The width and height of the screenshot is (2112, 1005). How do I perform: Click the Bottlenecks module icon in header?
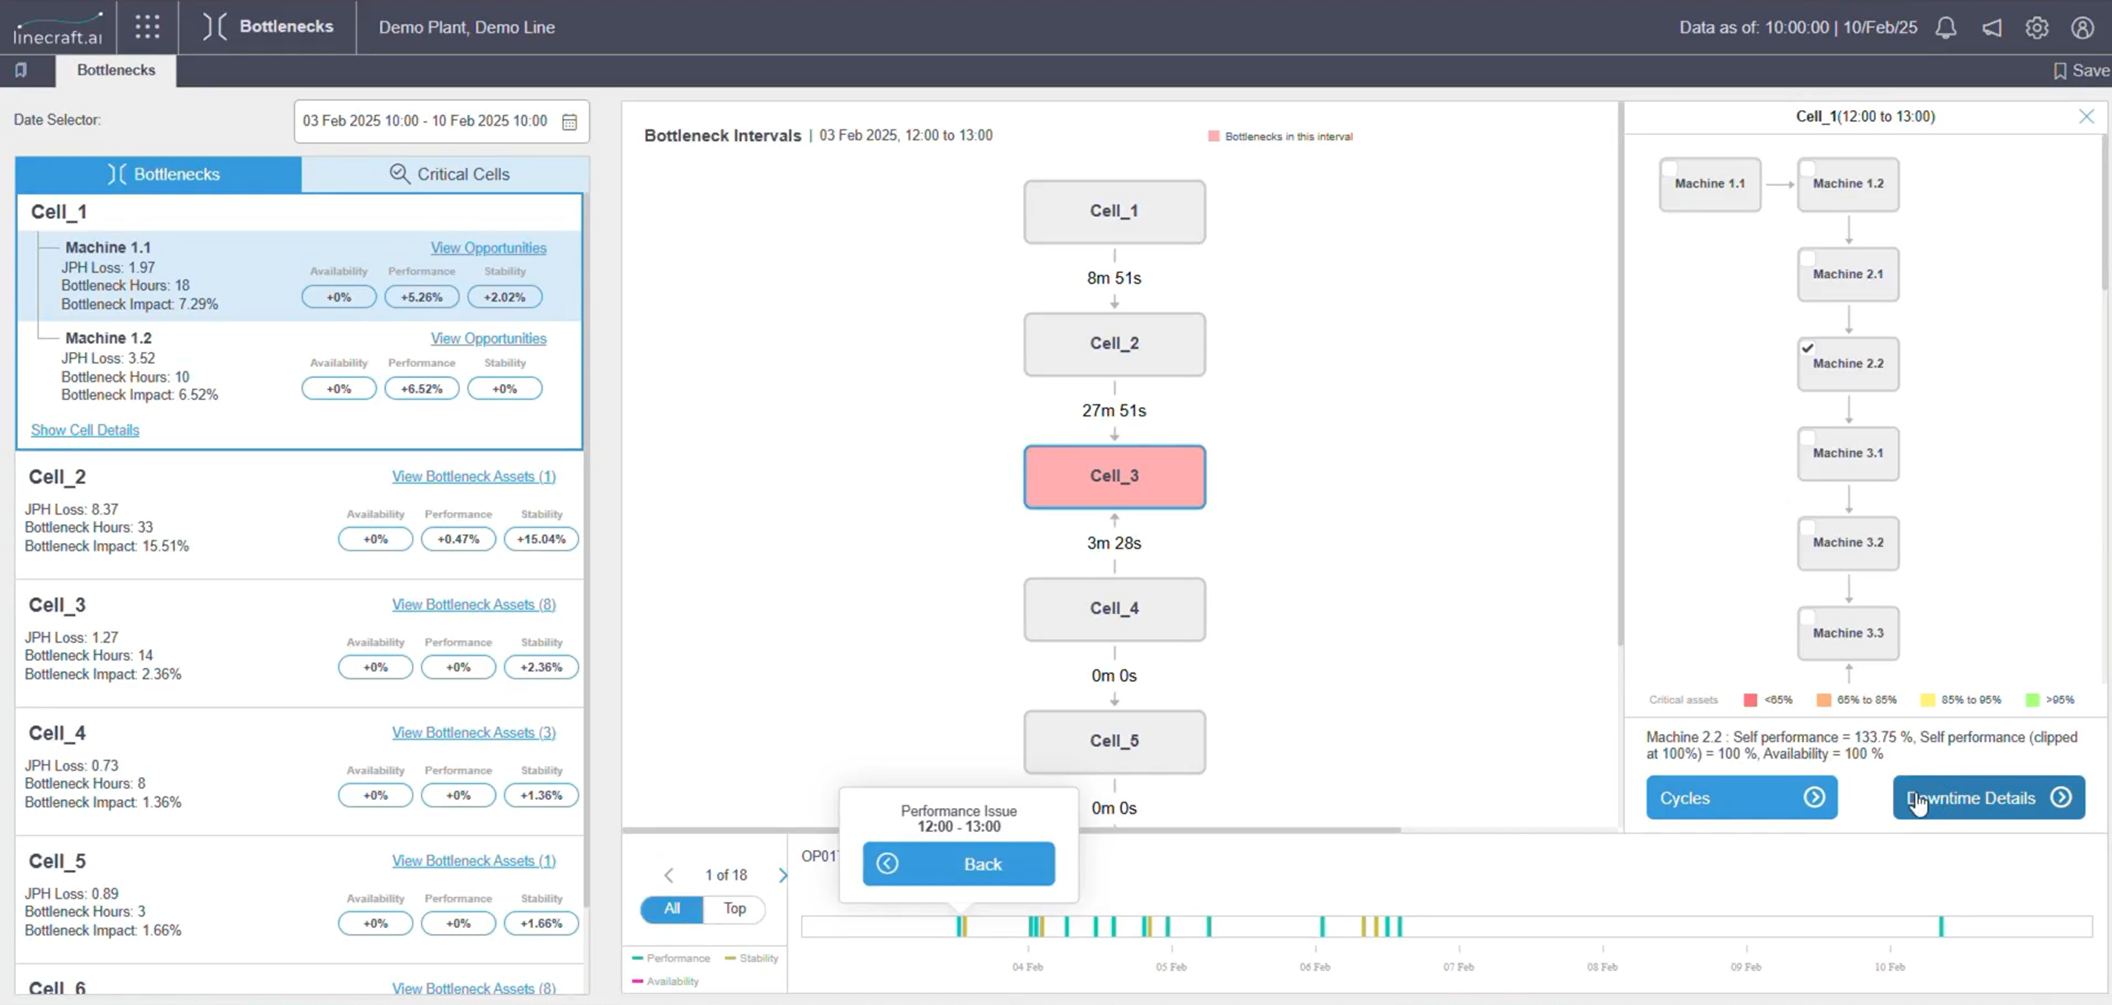pos(214,27)
